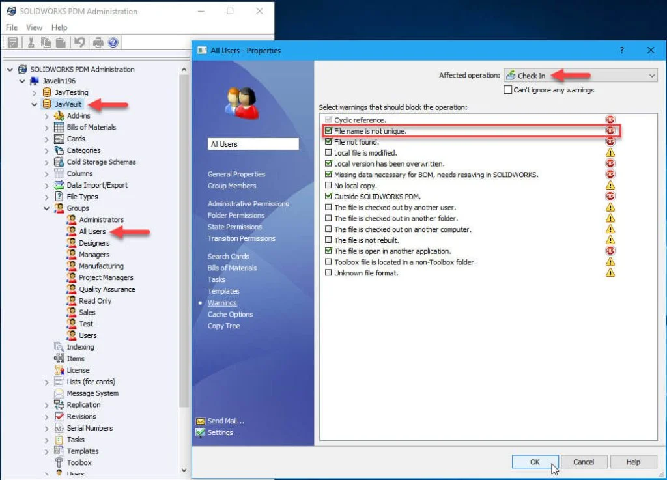
Task: Expand the JavTesting vault node
Action: coord(33,92)
